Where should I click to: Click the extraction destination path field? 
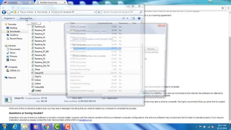click(108, 48)
